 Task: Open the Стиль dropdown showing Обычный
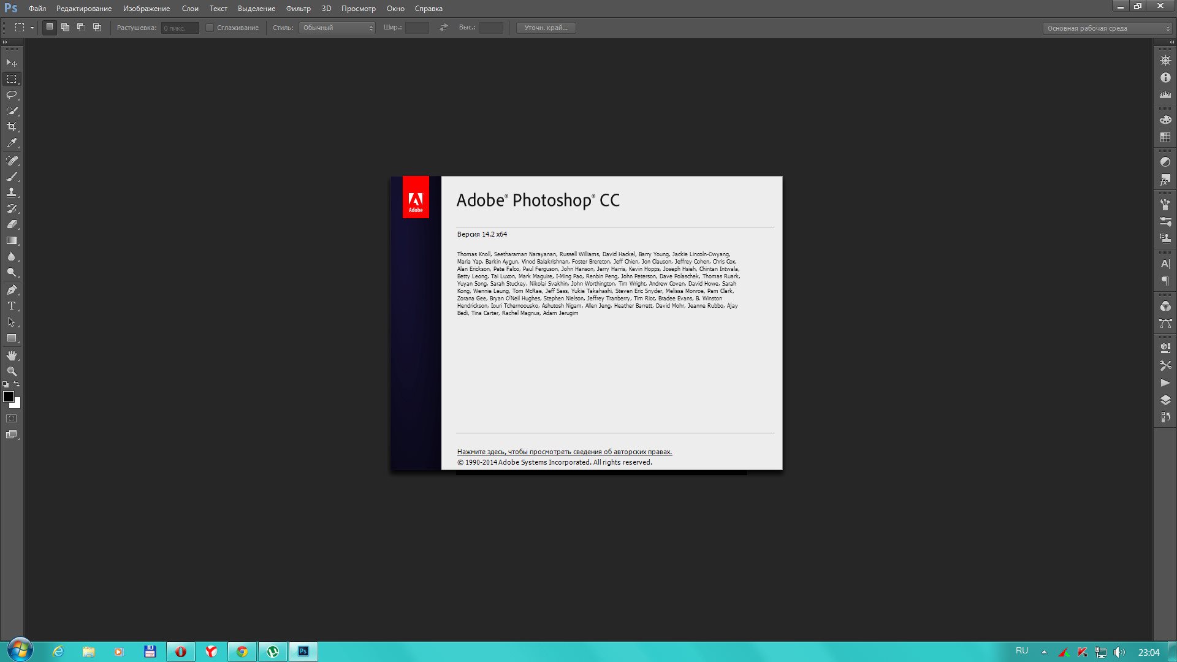click(x=337, y=28)
